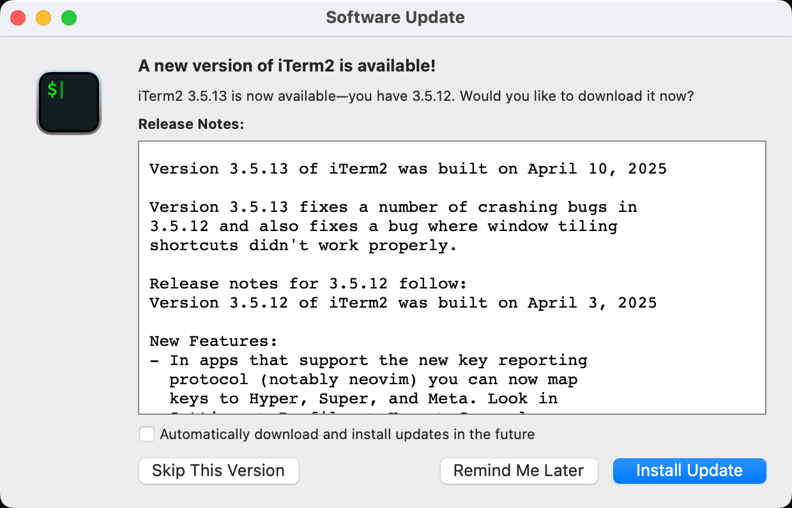Screen dimensions: 792x508
Task: Enable automatic download and install checkbox
Action: pos(147,434)
